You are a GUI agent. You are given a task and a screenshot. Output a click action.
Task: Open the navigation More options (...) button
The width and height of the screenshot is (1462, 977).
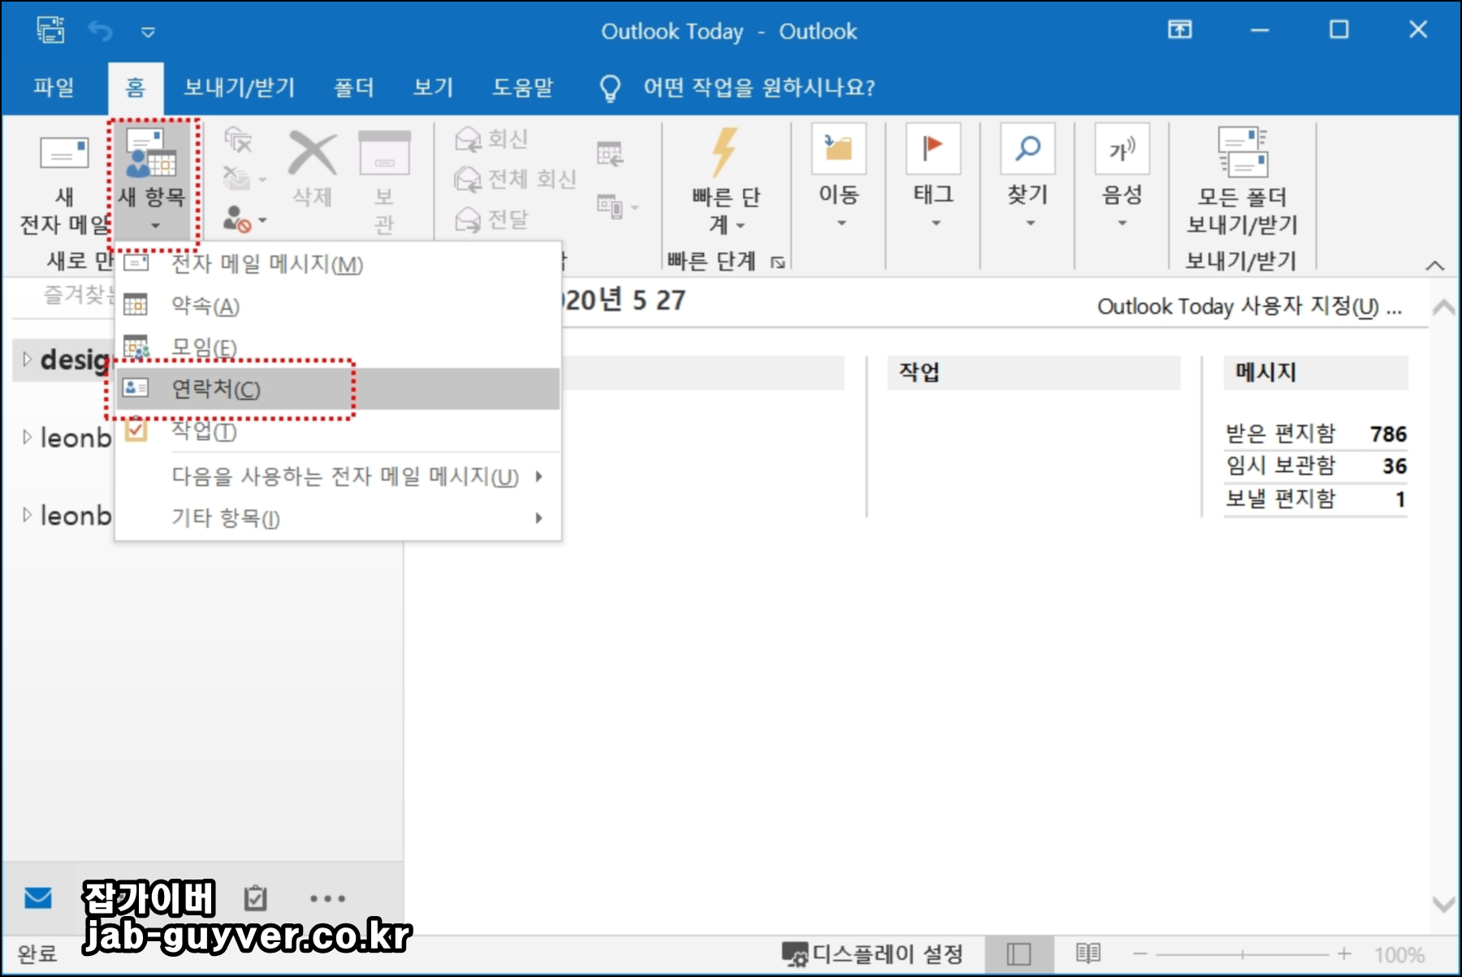[x=327, y=898]
